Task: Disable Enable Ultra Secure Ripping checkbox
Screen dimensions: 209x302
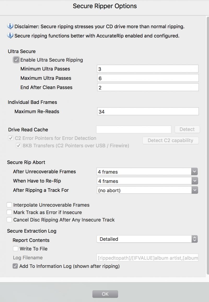Action: coord(16,60)
